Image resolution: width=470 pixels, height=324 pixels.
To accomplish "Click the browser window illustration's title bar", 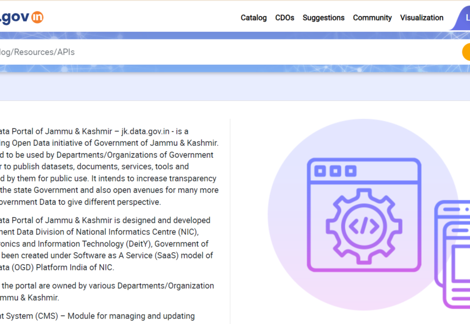I will tap(363, 171).
